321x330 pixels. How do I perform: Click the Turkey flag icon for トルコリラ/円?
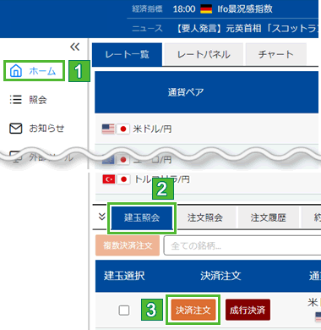(x=109, y=179)
